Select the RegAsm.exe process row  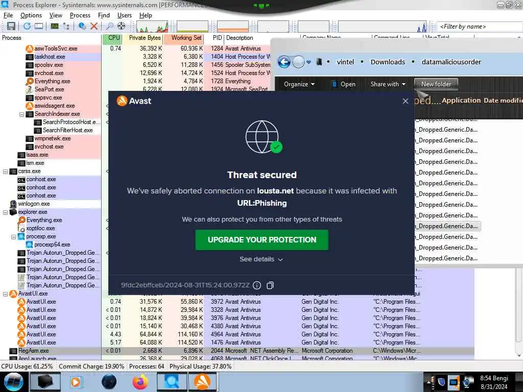237,351
